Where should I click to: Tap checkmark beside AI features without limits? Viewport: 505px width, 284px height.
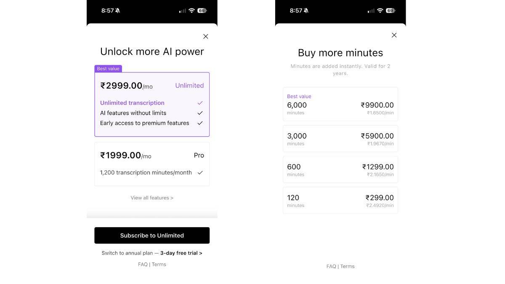tap(200, 113)
